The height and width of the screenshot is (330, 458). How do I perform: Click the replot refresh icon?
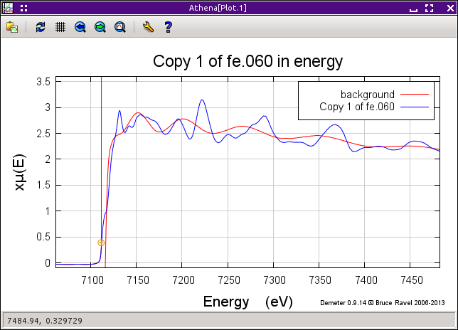(41, 27)
